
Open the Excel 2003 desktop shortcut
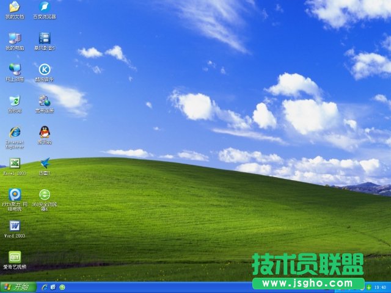14,163
